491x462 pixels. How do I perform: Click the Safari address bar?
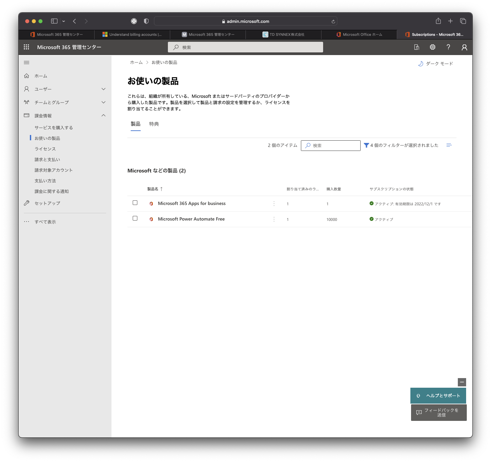point(245,21)
